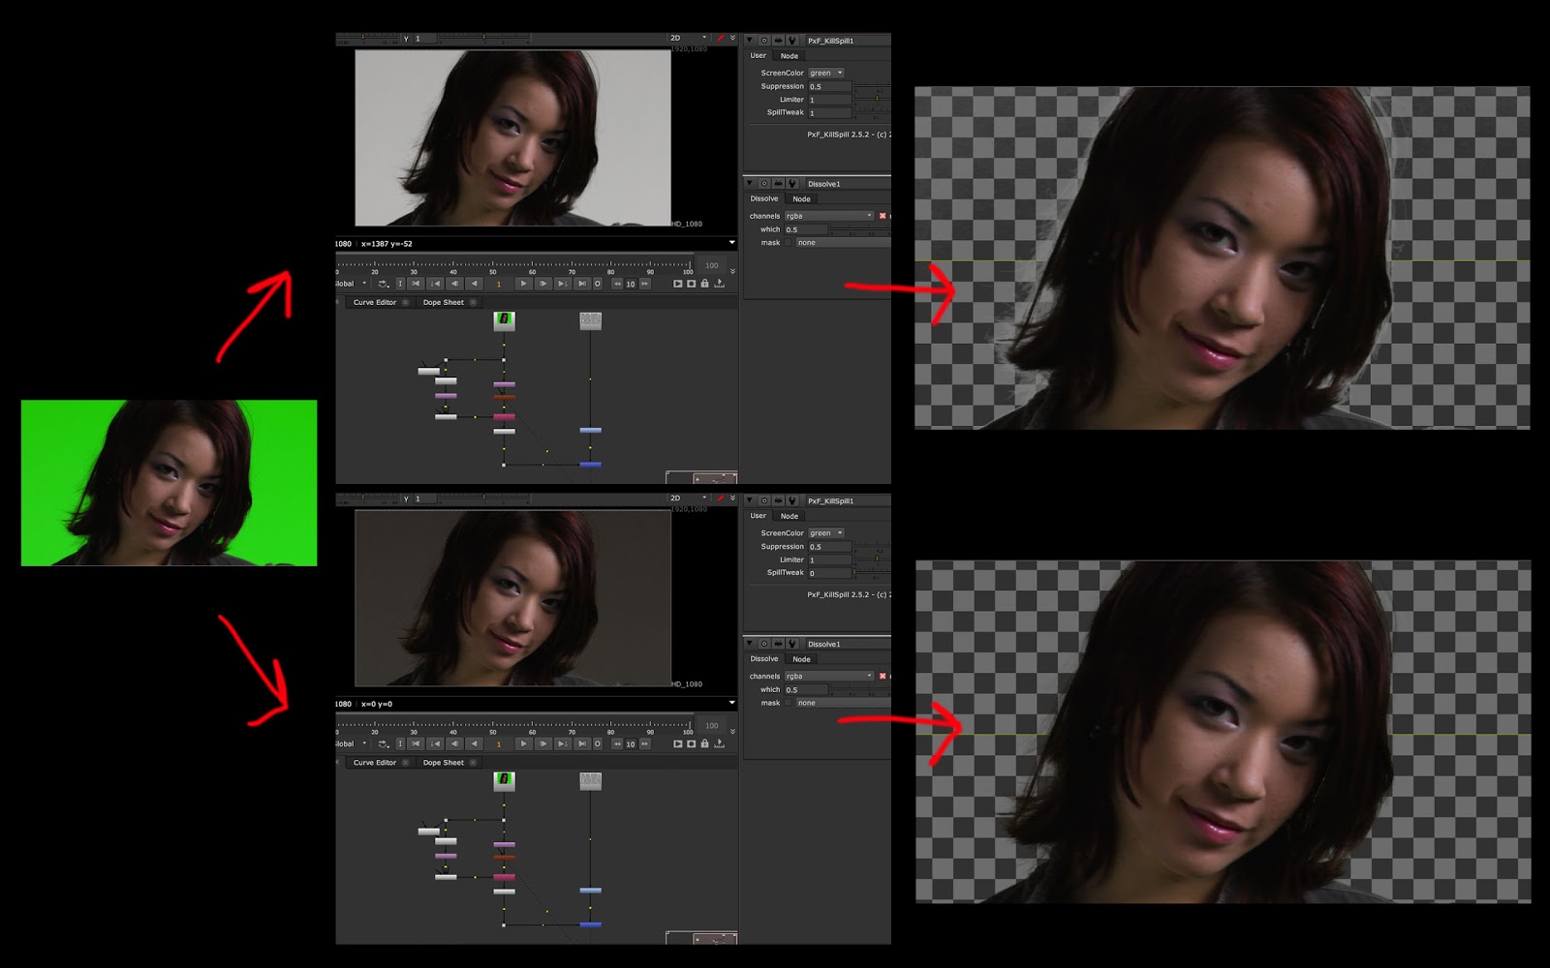The height and width of the screenshot is (968, 1550).
Task: Click the in-point I button in the upper viewer
Action: (x=400, y=284)
